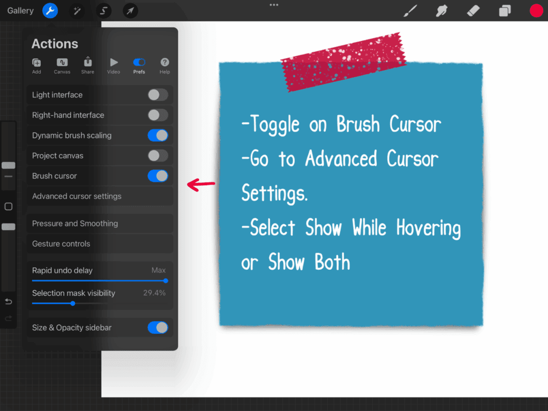Choose the Smudge tool

tap(442, 11)
